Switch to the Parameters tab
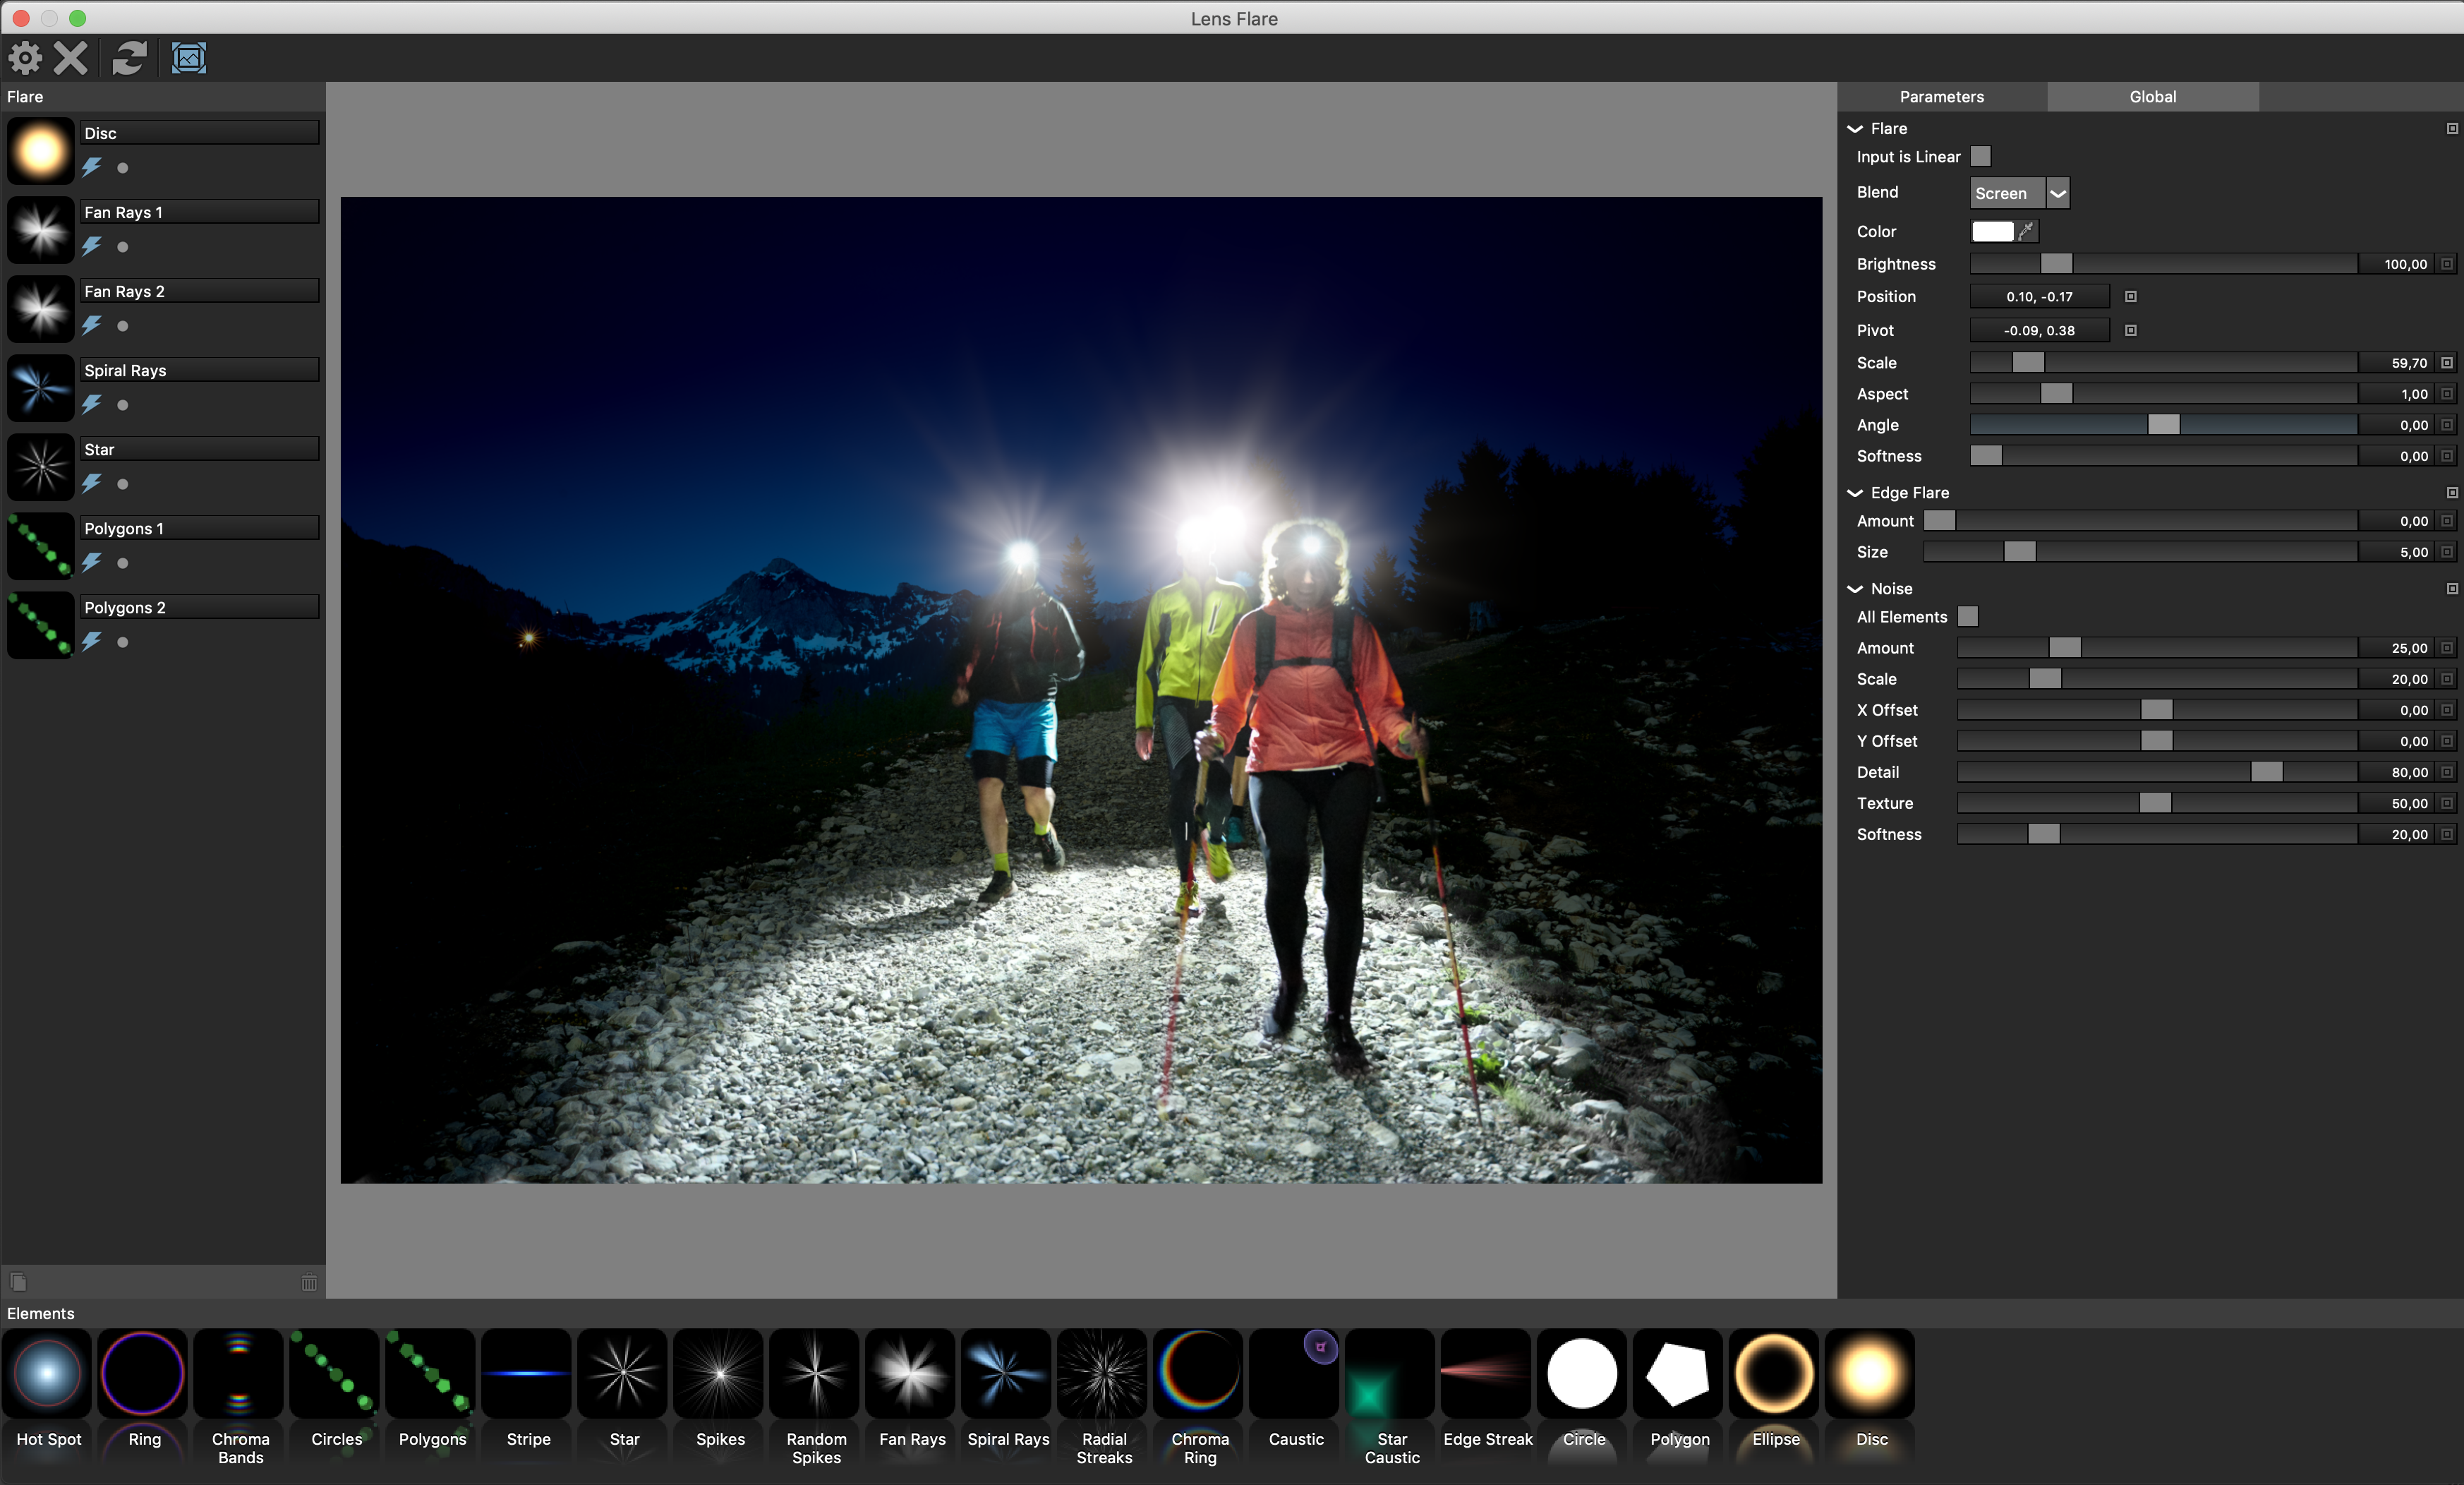The image size is (2464, 1485). coord(1942,97)
